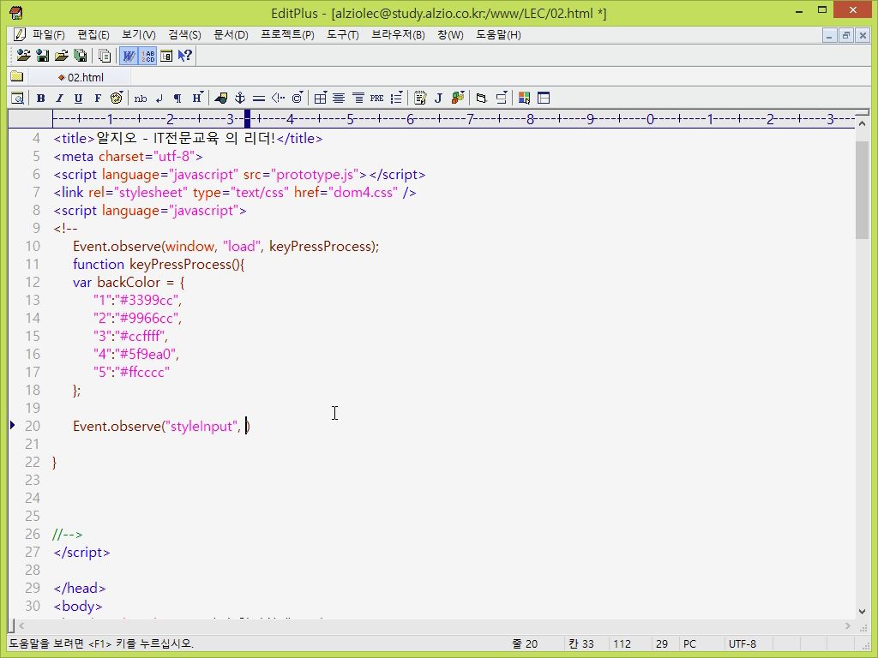Viewport: 878px width, 658px height.
Task: Click the view in browser icon
Action: pos(17,99)
